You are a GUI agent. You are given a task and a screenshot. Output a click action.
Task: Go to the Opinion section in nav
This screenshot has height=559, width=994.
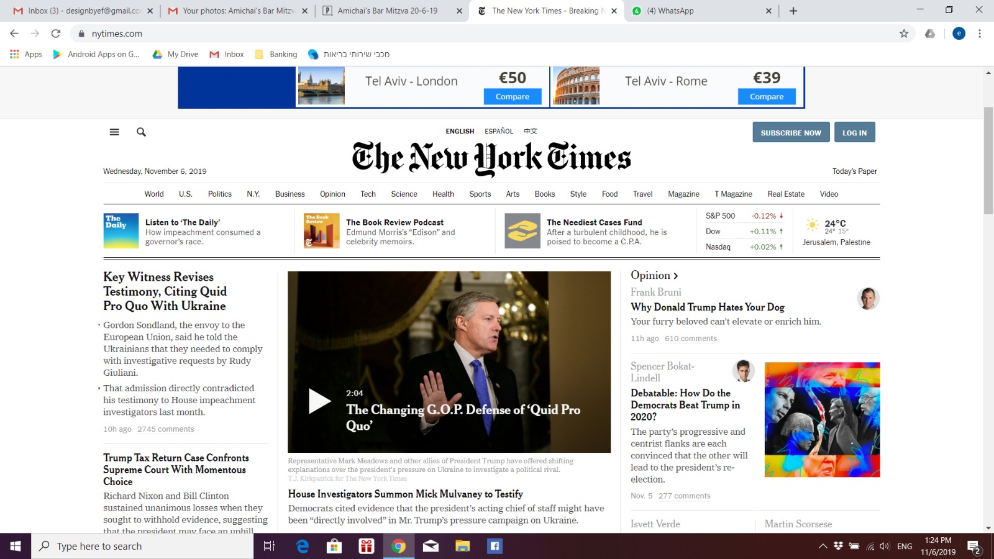coord(332,194)
